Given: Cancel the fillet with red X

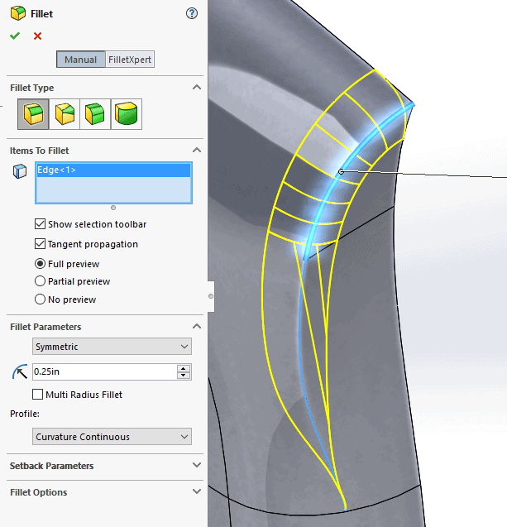Looking at the screenshot, I should (37, 36).
